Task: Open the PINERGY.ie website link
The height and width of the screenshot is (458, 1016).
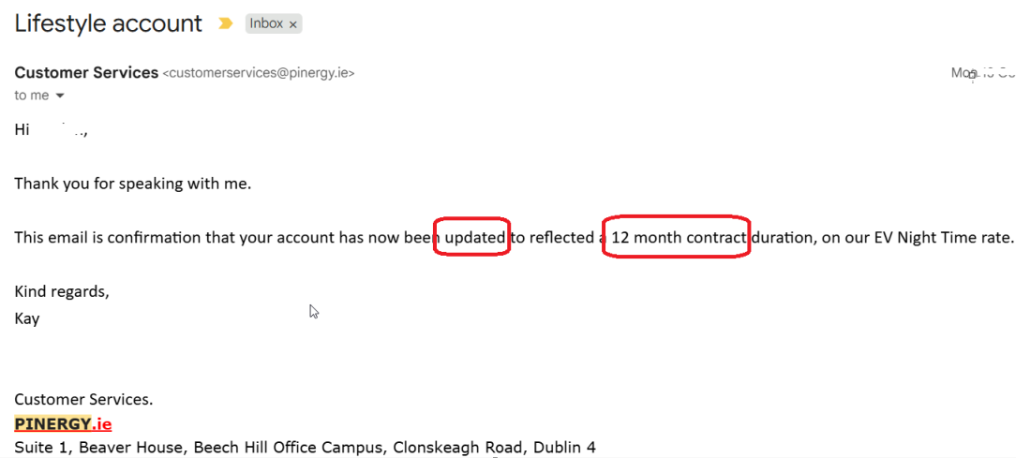Action: click(x=63, y=423)
